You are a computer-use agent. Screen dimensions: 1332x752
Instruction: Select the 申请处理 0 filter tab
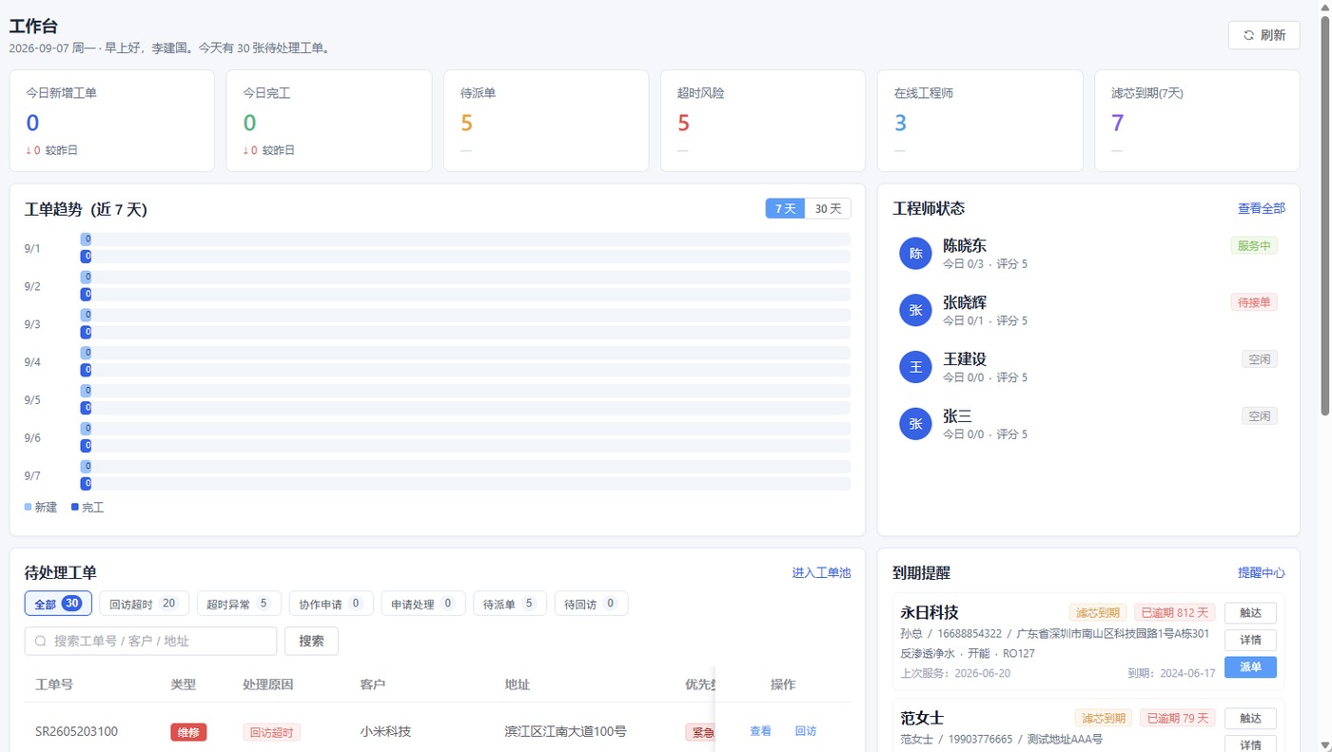coord(423,604)
